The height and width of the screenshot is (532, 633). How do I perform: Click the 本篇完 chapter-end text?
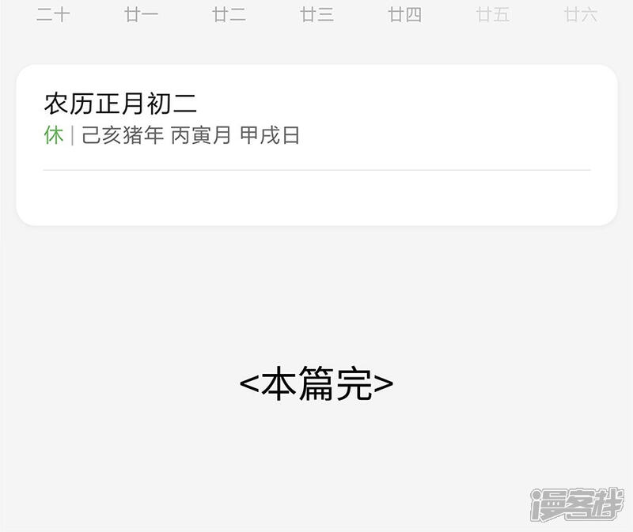[316, 383]
